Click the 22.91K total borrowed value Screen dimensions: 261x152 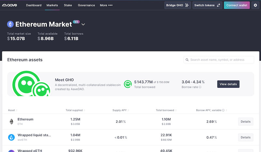166,135
